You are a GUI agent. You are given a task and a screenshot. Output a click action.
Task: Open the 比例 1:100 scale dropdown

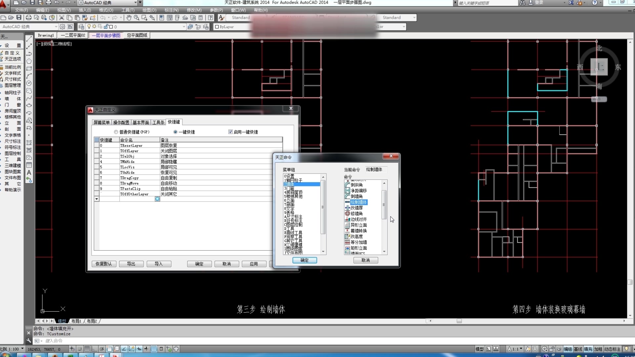click(x=22, y=349)
